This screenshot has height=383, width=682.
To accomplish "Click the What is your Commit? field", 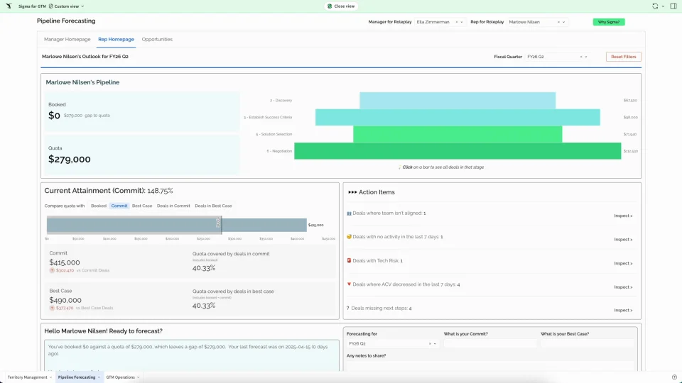I will (x=489, y=343).
